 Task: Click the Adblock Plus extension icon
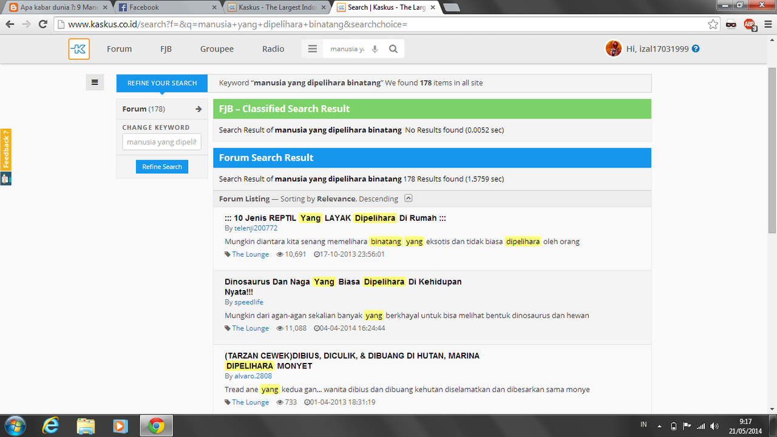pyautogui.click(x=750, y=24)
